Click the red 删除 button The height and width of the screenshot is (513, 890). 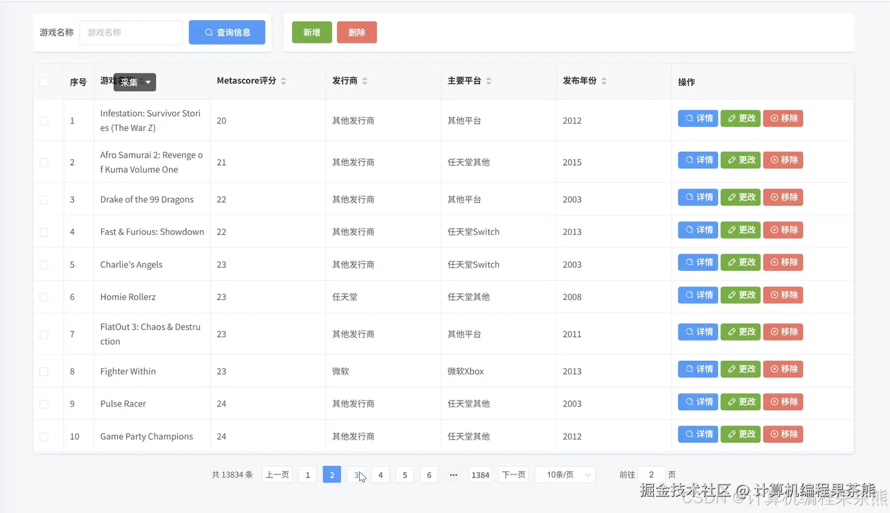(x=356, y=32)
